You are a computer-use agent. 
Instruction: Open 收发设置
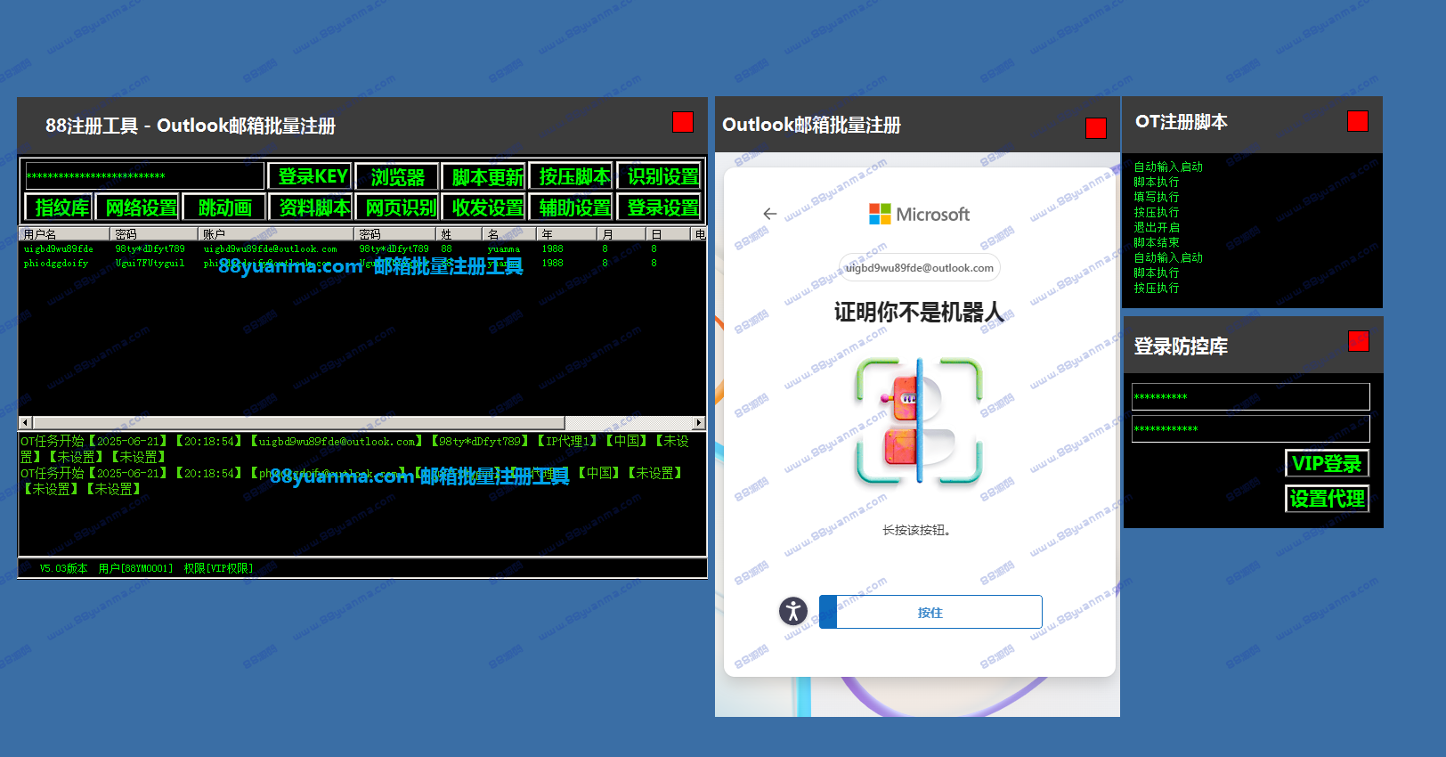tap(485, 208)
